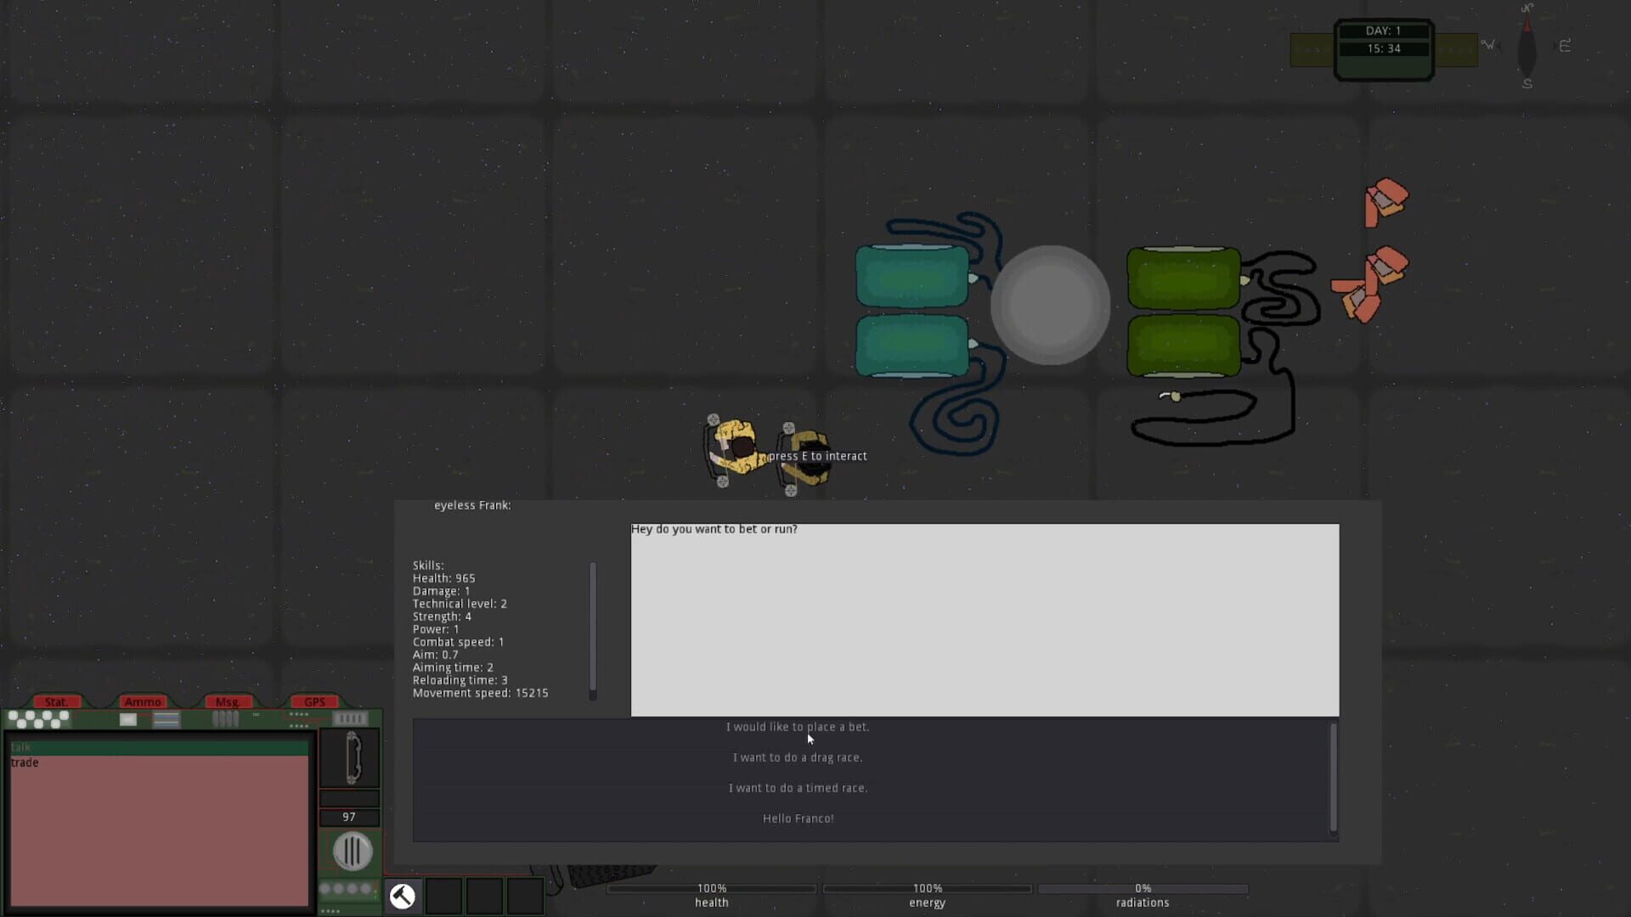The height and width of the screenshot is (917, 1631).
Task: Click the vertical ammo bars icon under the Msg. tab
Action: pos(226,717)
